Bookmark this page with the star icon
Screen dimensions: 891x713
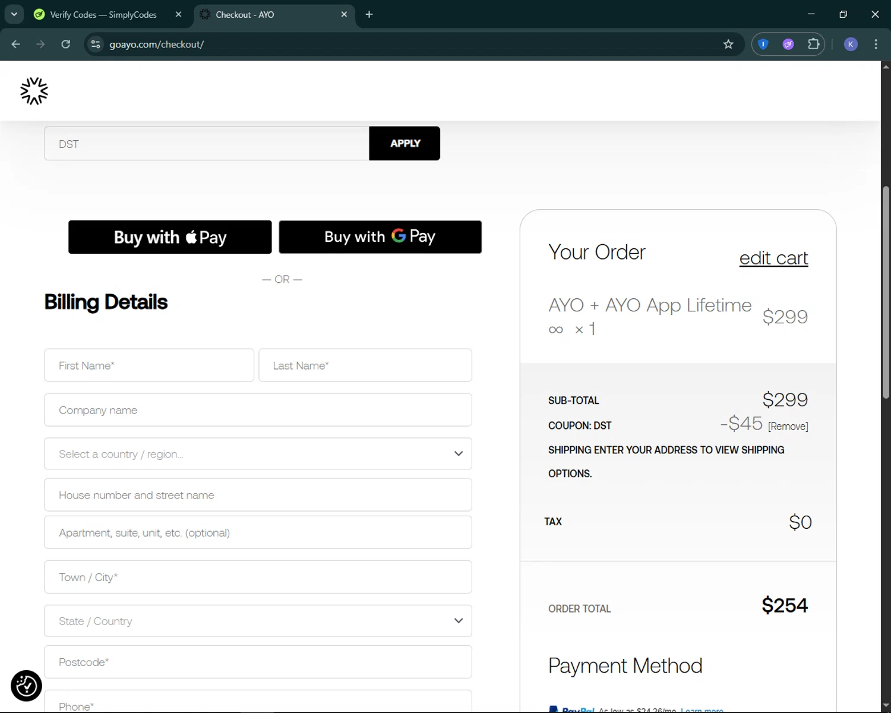coord(728,44)
